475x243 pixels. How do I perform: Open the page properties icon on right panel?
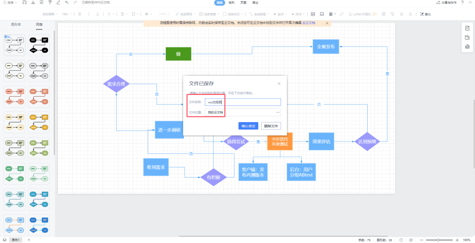tap(467, 28)
